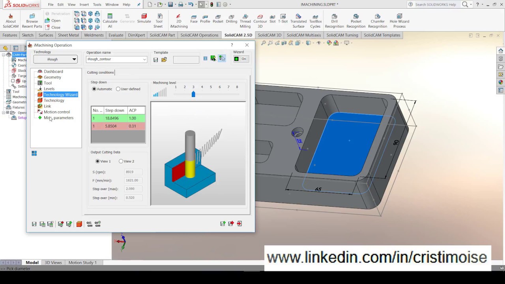Open ToolBox Cycles
The image size is (505, 284).
click(x=315, y=21)
